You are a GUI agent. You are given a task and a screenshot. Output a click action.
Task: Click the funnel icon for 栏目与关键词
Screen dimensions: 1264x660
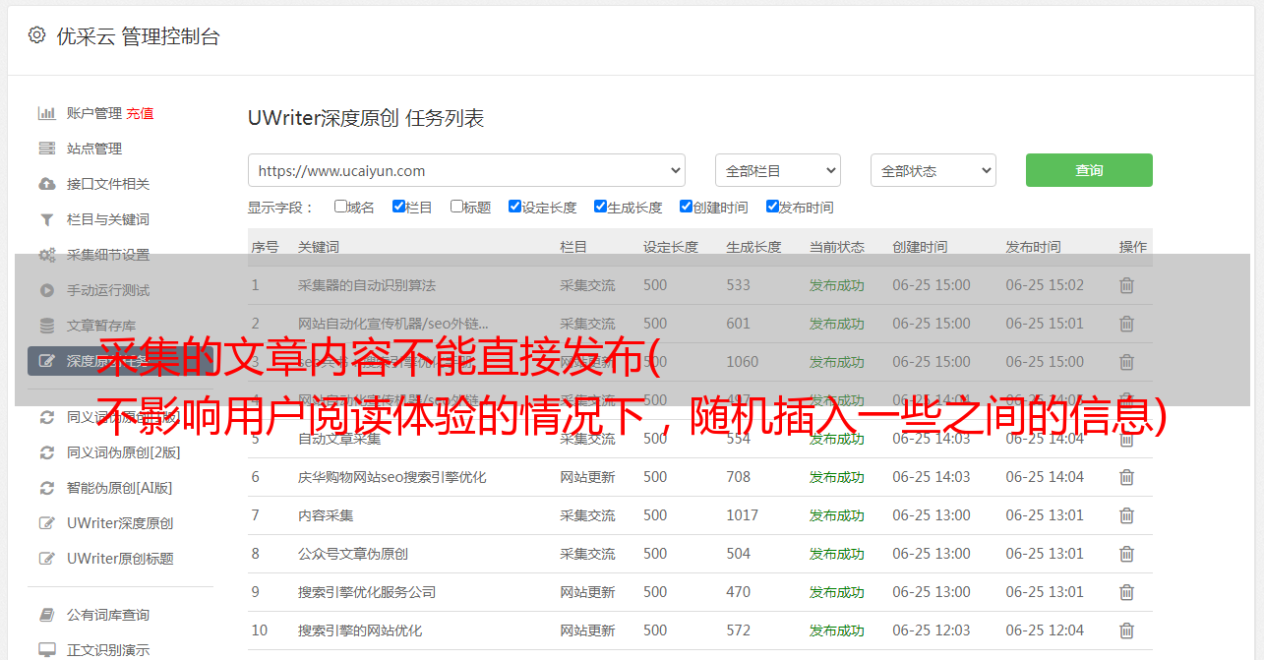46,219
